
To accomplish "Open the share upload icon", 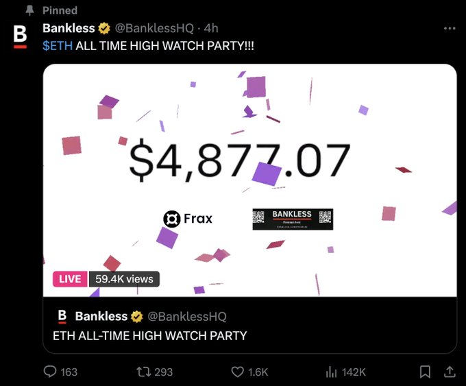I will click(450, 372).
